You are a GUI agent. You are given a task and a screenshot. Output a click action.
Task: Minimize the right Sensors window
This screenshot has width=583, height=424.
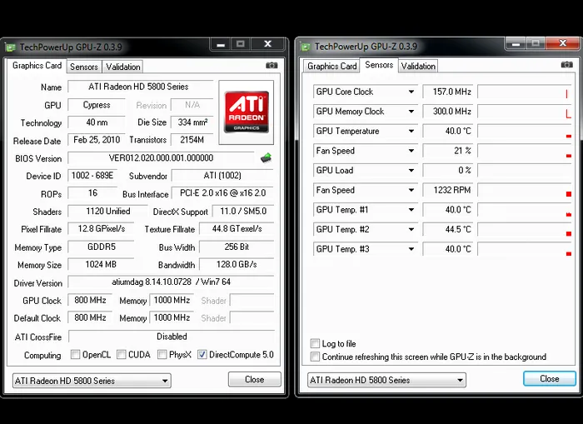tap(516, 43)
